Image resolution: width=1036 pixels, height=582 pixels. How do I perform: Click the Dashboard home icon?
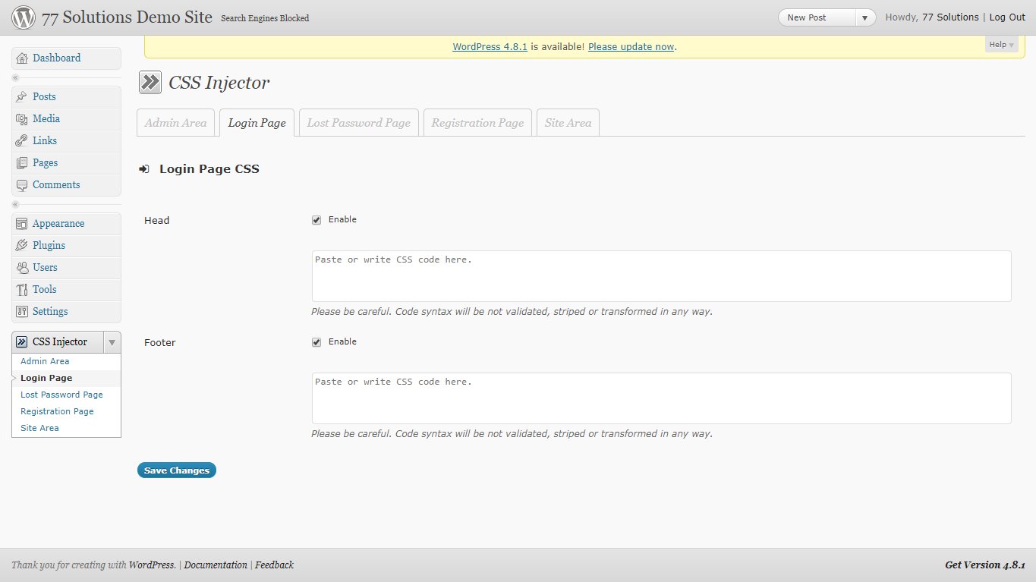(x=22, y=58)
